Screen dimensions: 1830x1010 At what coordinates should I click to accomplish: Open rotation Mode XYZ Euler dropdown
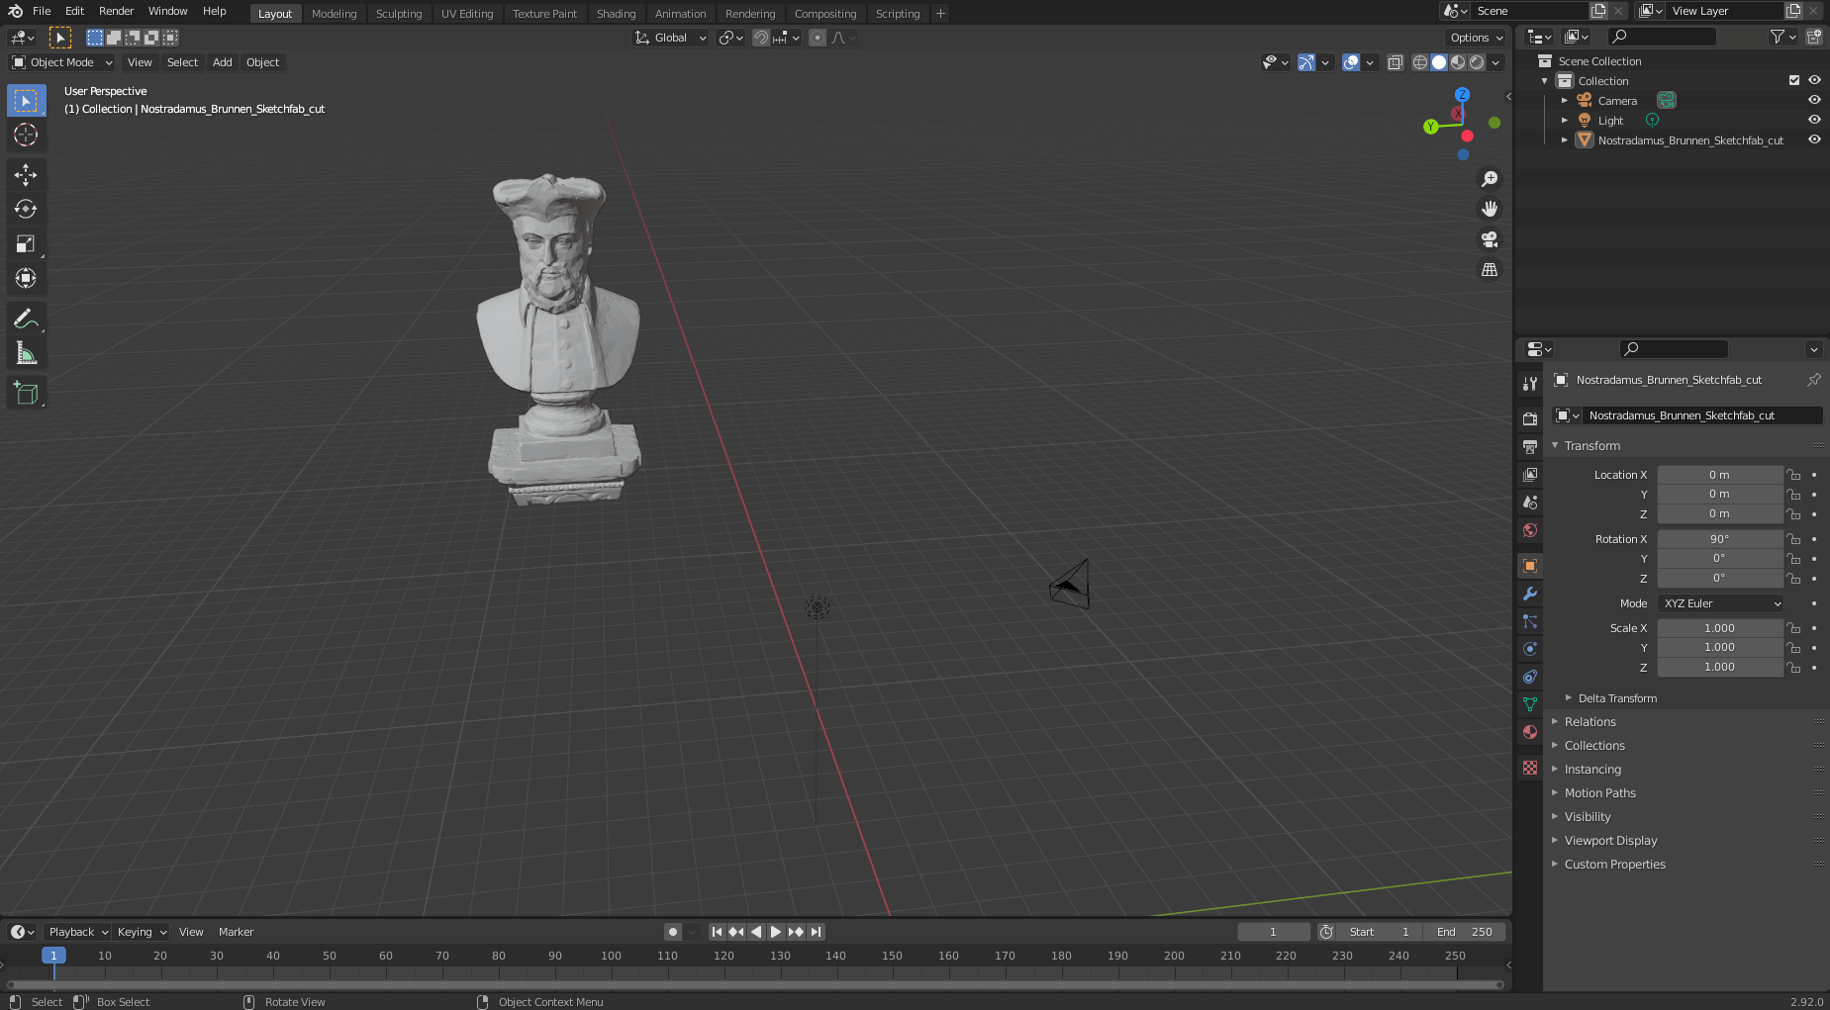pyautogui.click(x=1721, y=603)
